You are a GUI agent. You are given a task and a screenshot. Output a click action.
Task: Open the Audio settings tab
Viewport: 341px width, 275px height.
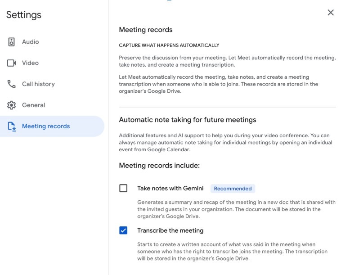click(x=31, y=42)
